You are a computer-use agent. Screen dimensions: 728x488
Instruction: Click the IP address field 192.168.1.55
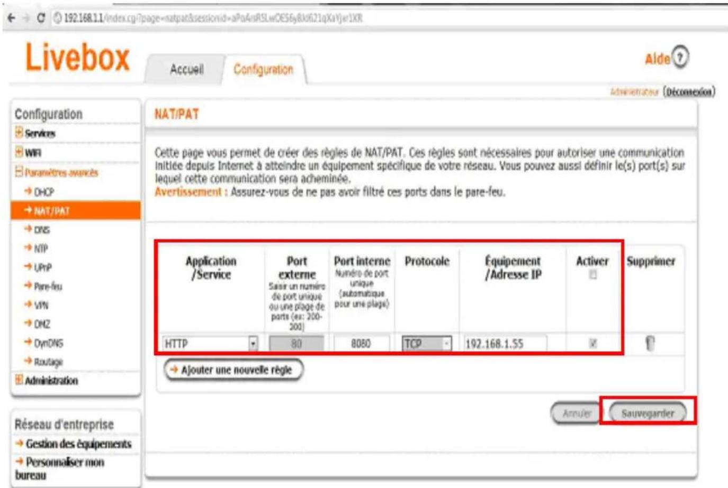[505, 344]
